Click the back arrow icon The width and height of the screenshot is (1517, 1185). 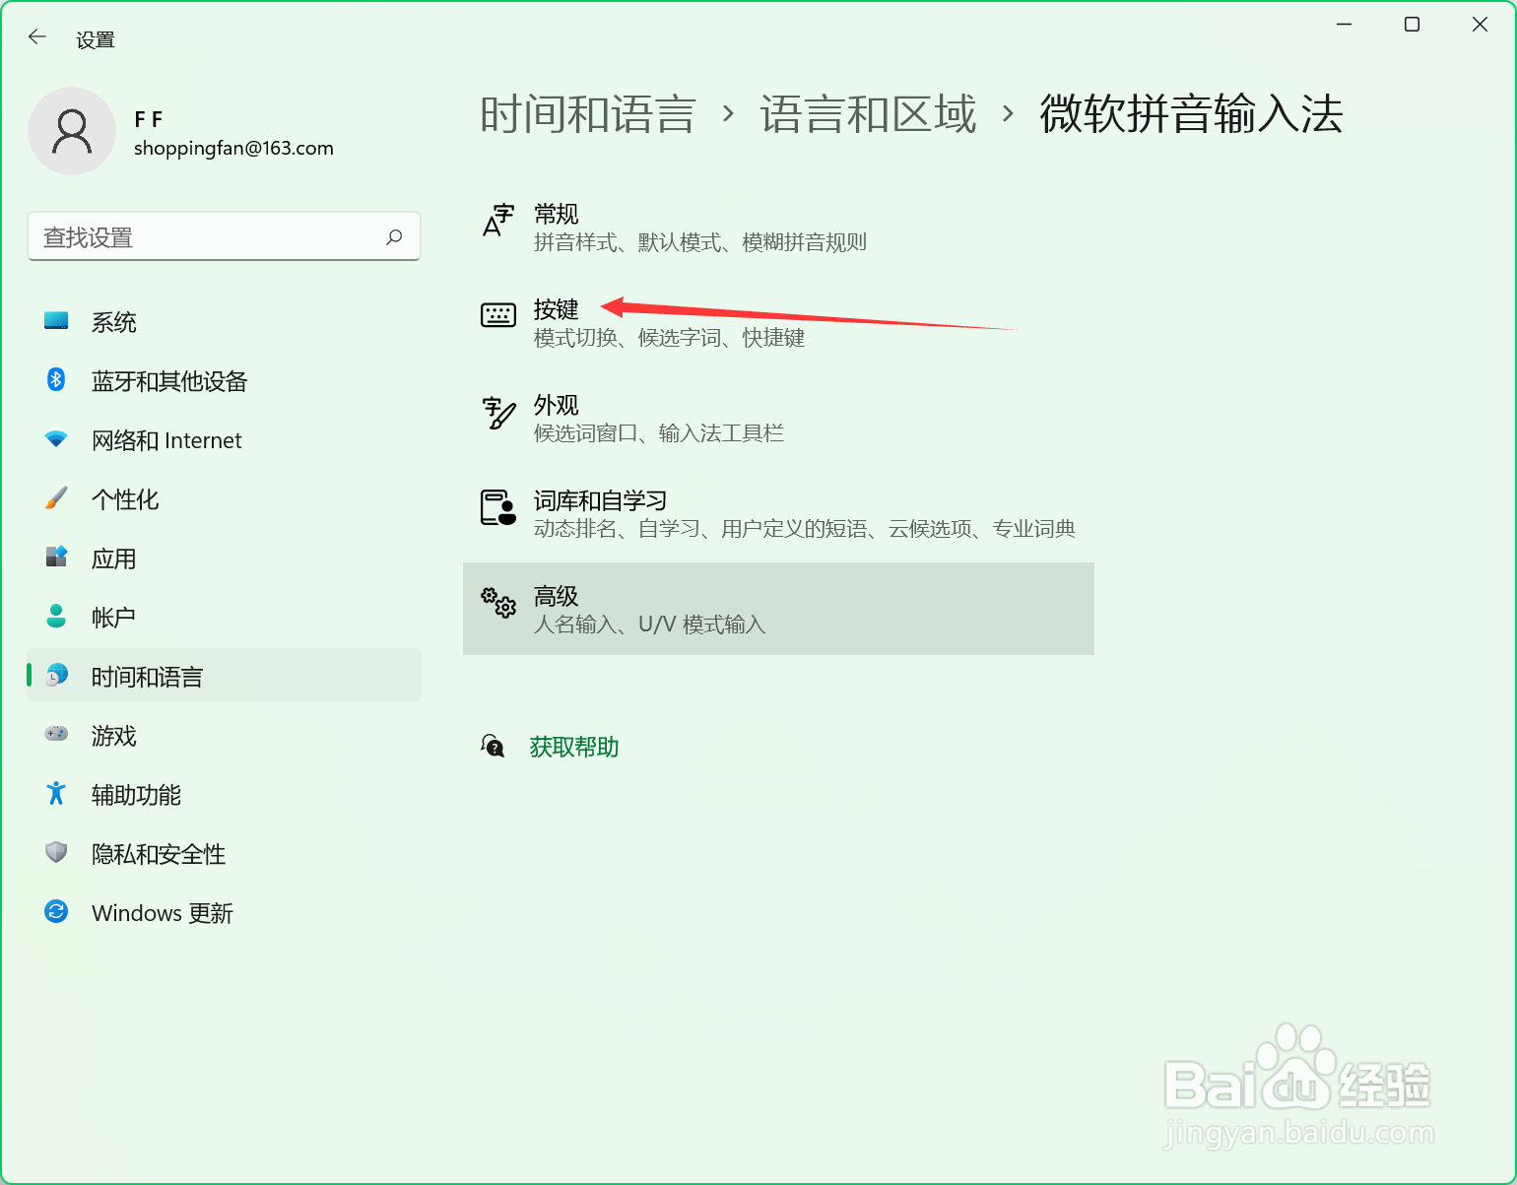click(37, 37)
